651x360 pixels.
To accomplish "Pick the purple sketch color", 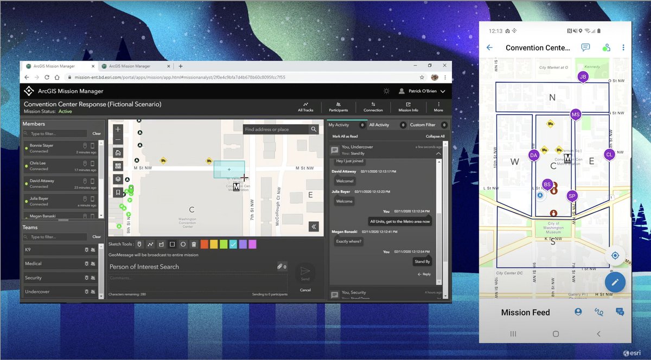I will pyautogui.click(x=243, y=245).
